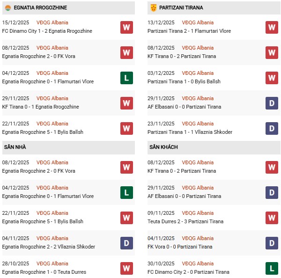Image resolution: width=281 pixels, height=278 pixels.
Task: Open VĐQG Albania link dated 30/10/2025
Action: [197, 263]
